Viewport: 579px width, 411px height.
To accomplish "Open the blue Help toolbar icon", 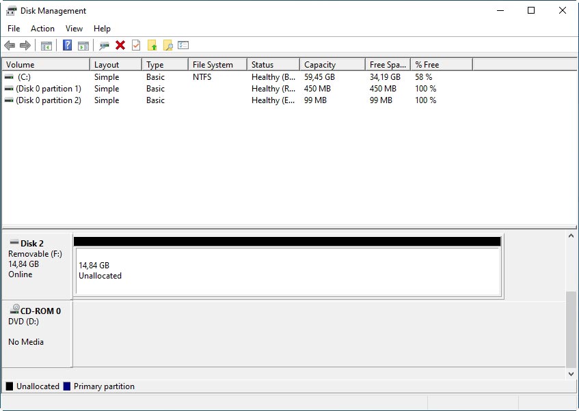I will tap(67, 45).
